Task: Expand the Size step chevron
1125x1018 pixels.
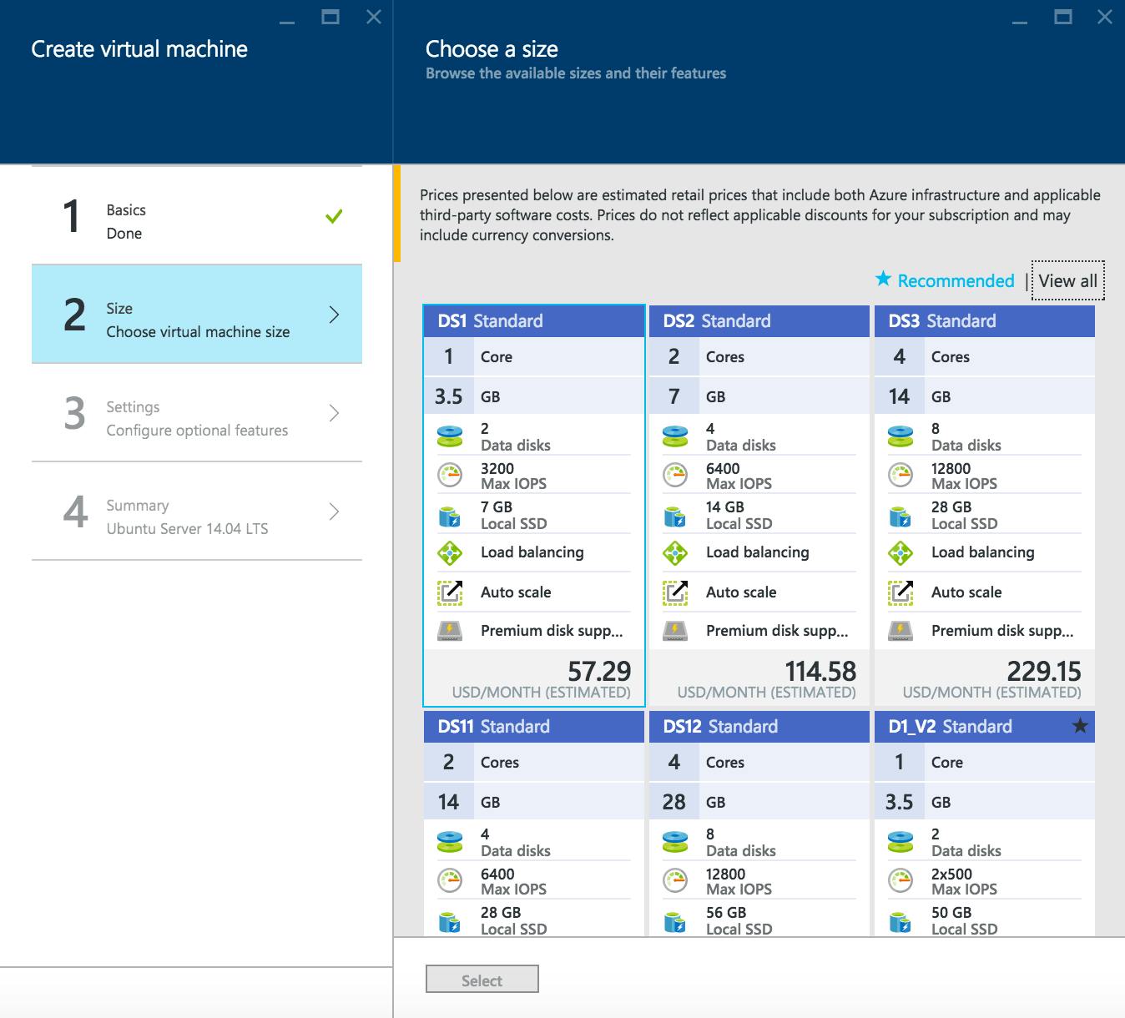Action: (x=334, y=315)
